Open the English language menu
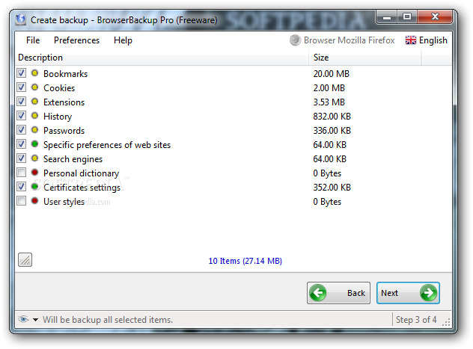The height and width of the screenshot is (349, 473). click(x=426, y=40)
